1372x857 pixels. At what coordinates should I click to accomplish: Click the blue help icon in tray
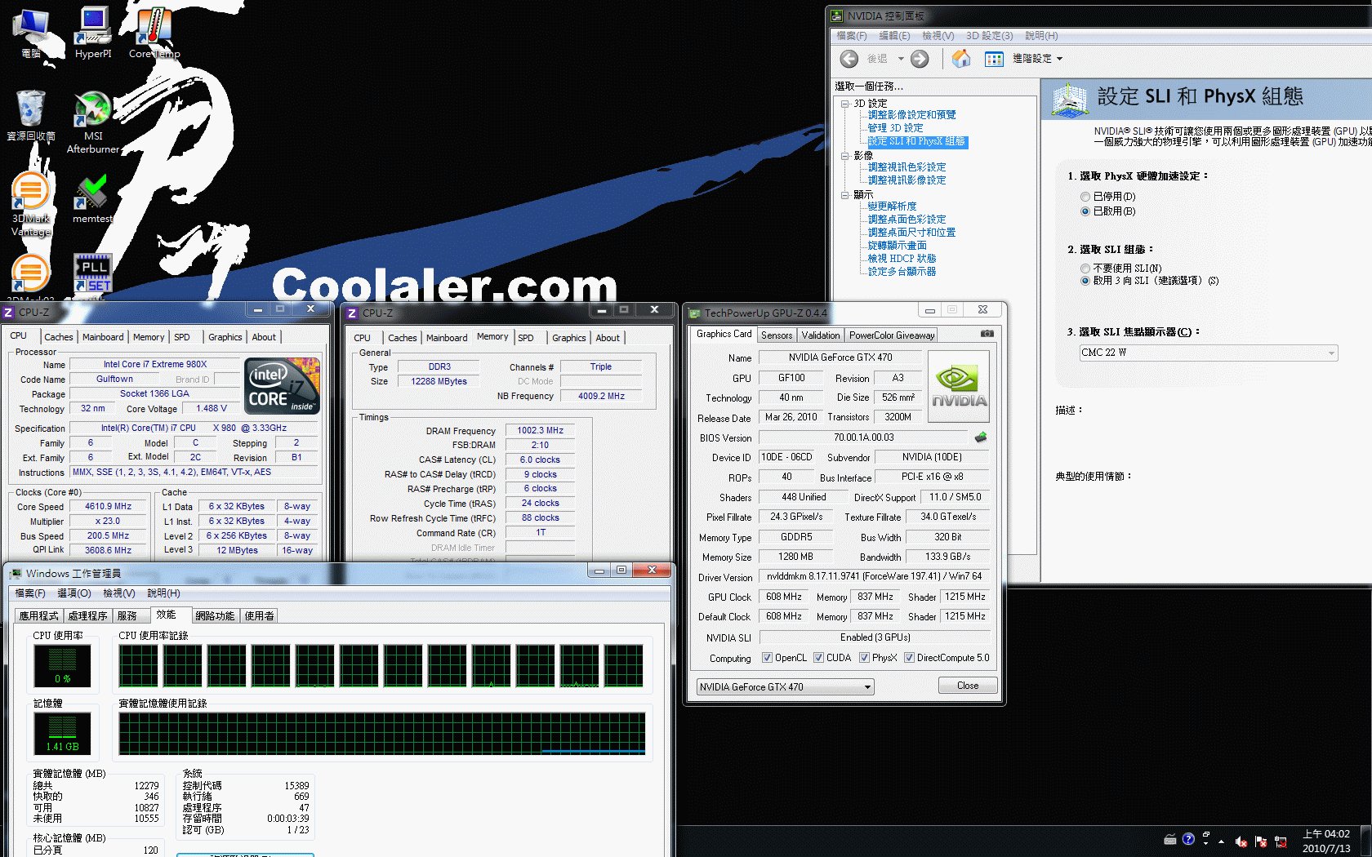point(1188,839)
